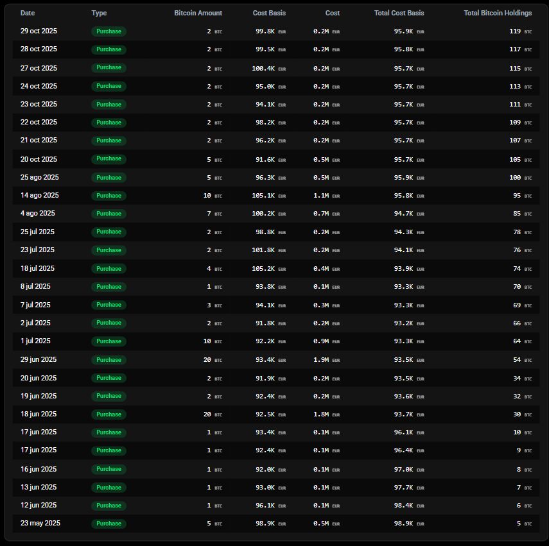The height and width of the screenshot is (546, 549).
Task: Select the 18 jun 2025 date cell
Action: 39,414
